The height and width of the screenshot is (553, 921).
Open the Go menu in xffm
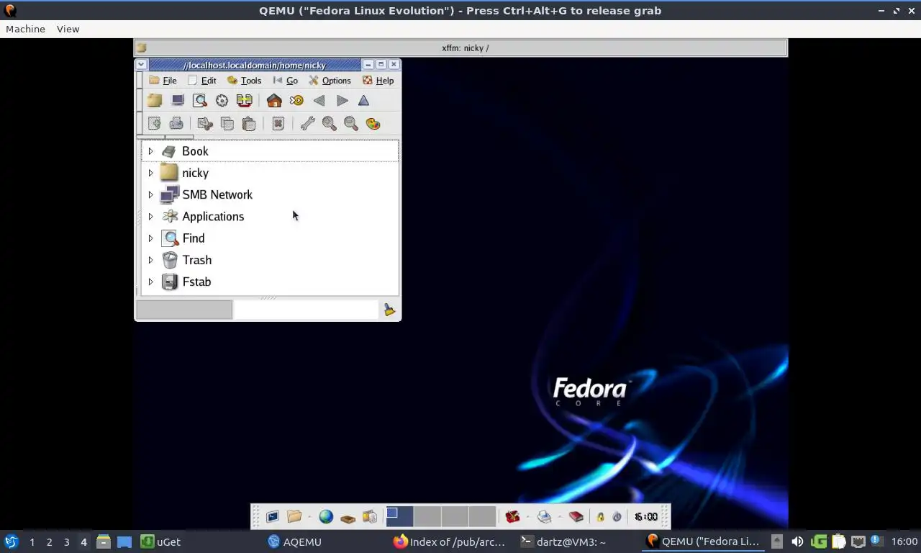pos(286,81)
